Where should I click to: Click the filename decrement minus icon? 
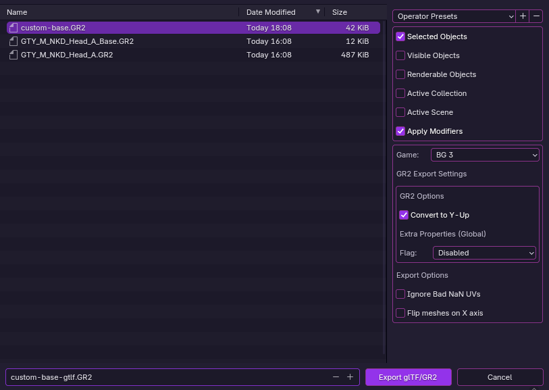click(336, 377)
